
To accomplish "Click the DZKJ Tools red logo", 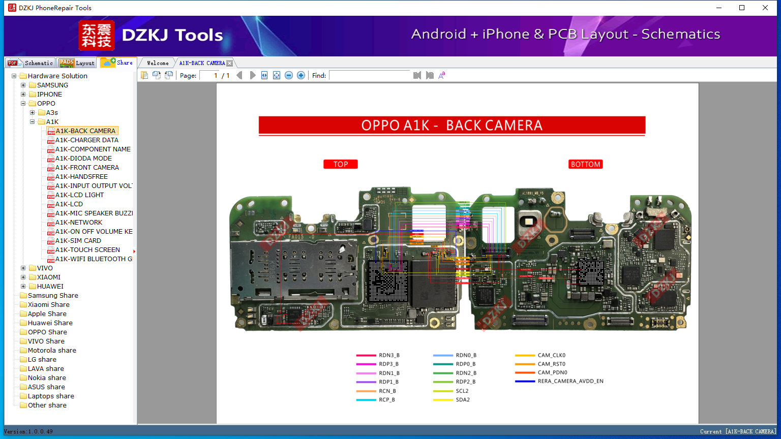I will (x=97, y=35).
